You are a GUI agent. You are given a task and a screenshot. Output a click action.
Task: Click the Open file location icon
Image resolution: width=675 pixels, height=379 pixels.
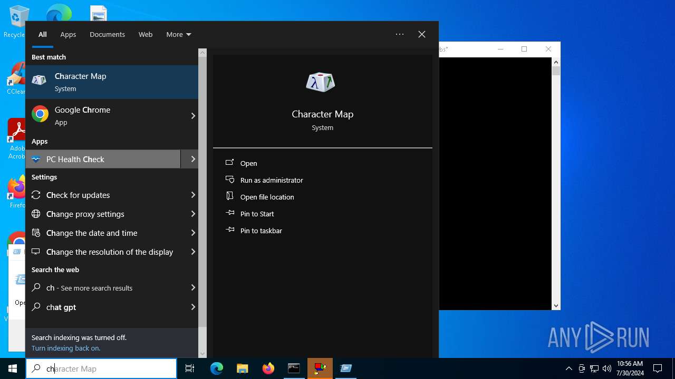229,196
